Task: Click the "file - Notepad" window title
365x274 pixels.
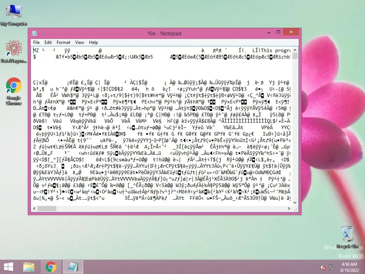Action: click(165, 33)
